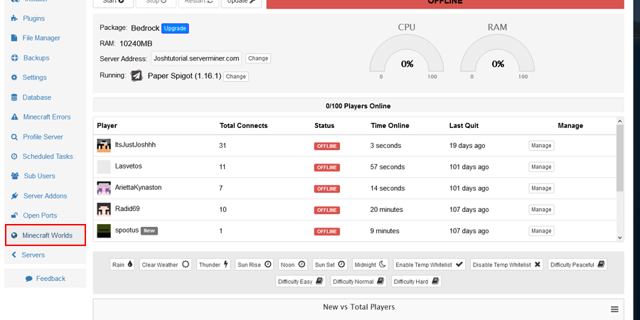Click the Server Addons plug icon
Screen dimensions: 640x320
[x=15, y=196]
